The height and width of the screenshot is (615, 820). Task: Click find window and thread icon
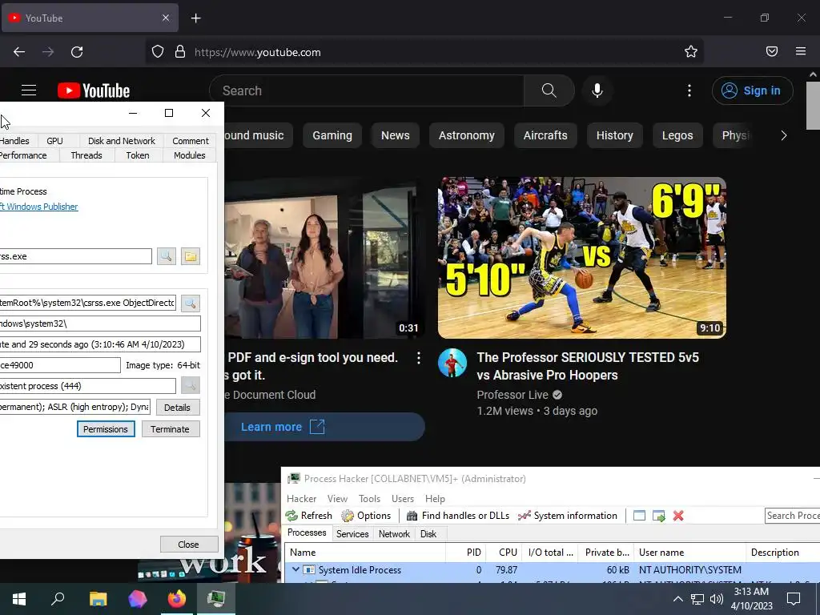click(x=659, y=516)
